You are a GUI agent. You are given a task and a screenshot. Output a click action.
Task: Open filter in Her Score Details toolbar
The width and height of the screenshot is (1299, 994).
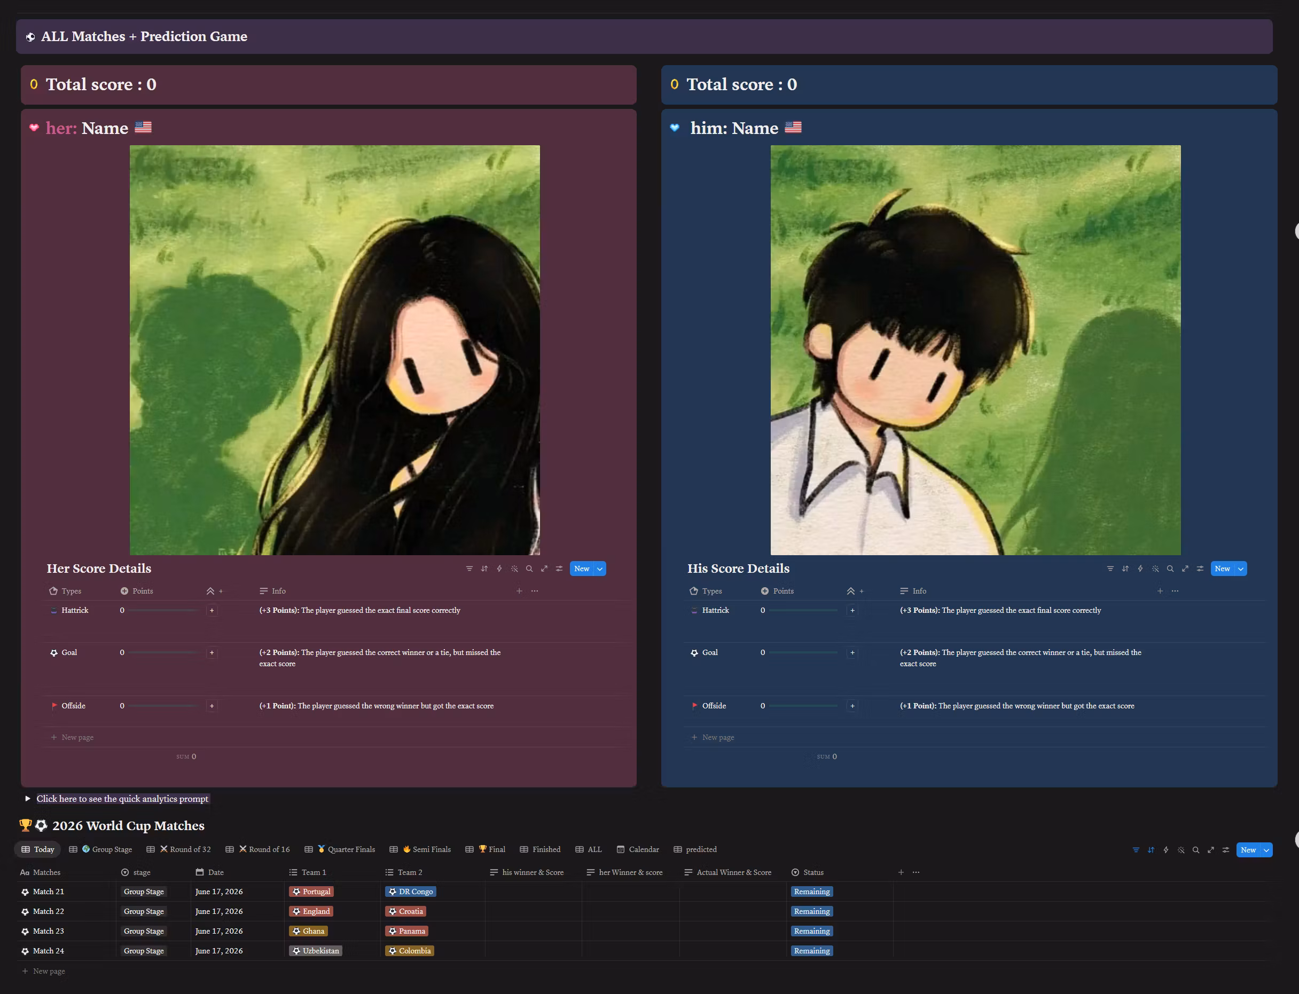pyautogui.click(x=469, y=569)
